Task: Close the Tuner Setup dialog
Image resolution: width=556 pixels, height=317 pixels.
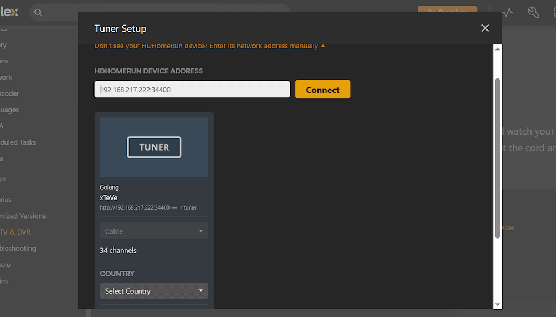Action: [x=485, y=28]
